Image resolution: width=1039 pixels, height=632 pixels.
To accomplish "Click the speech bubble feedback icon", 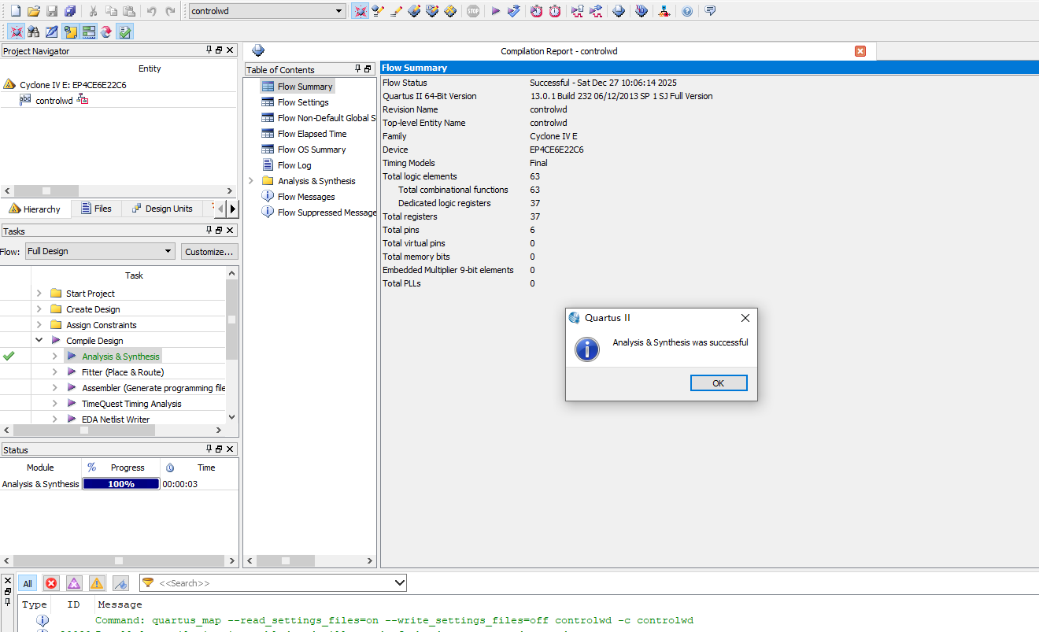I will [x=710, y=11].
